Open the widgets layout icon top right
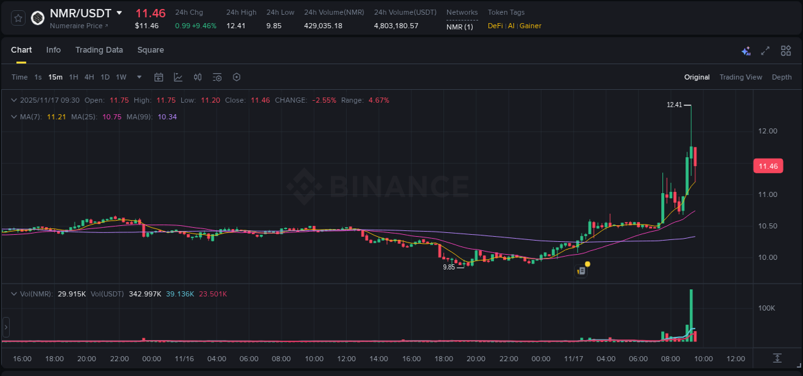803x376 pixels. tap(786, 50)
